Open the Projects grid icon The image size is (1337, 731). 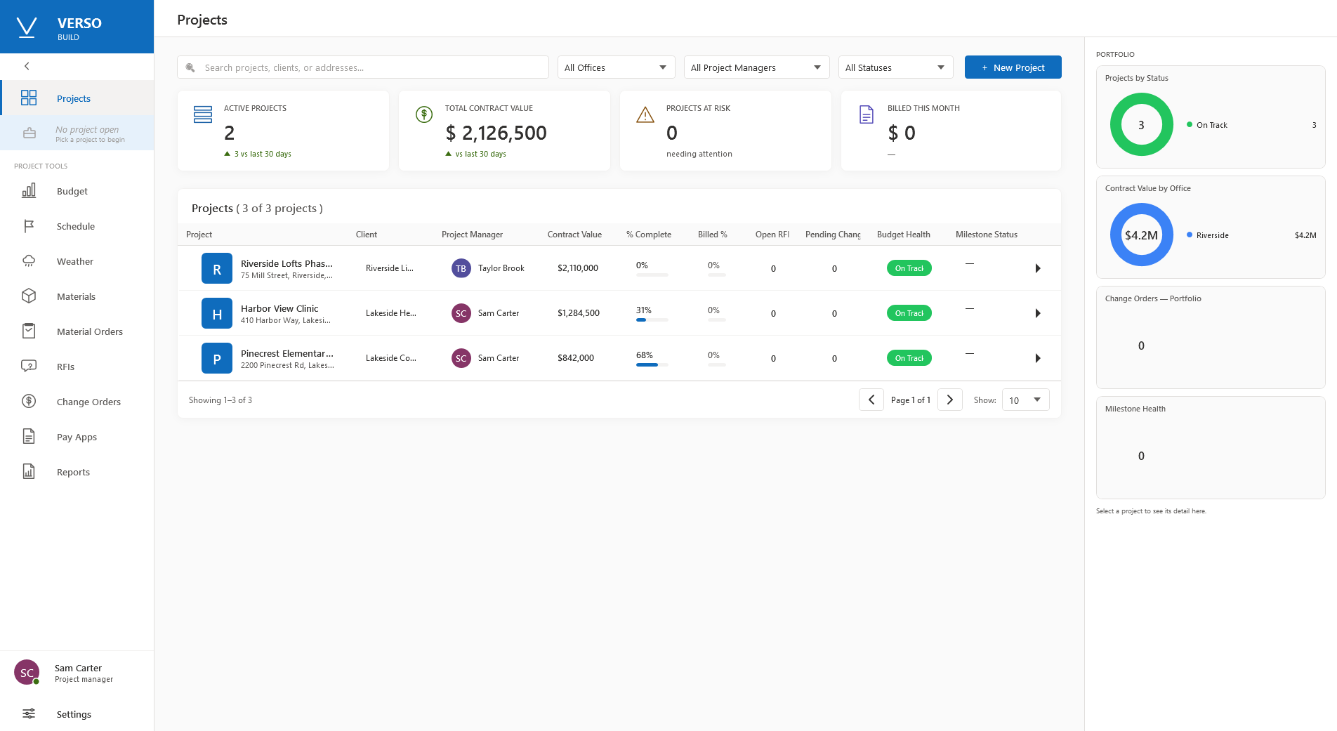[x=29, y=98]
